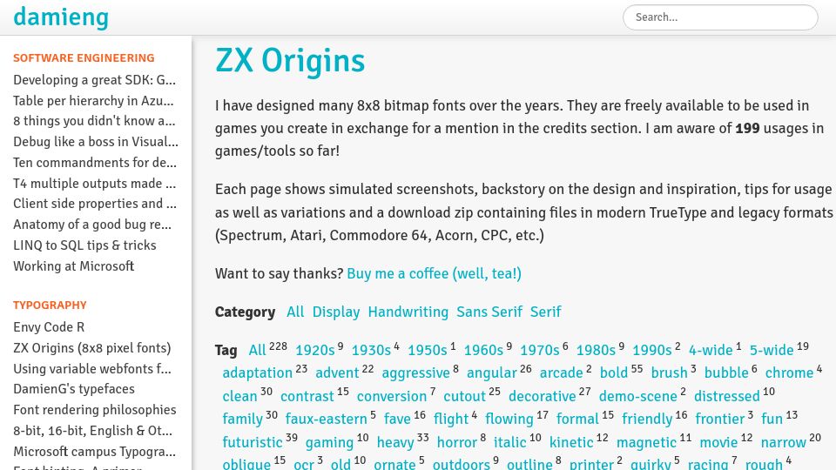Select the Handwriting category filter

[x=408, y=312]
